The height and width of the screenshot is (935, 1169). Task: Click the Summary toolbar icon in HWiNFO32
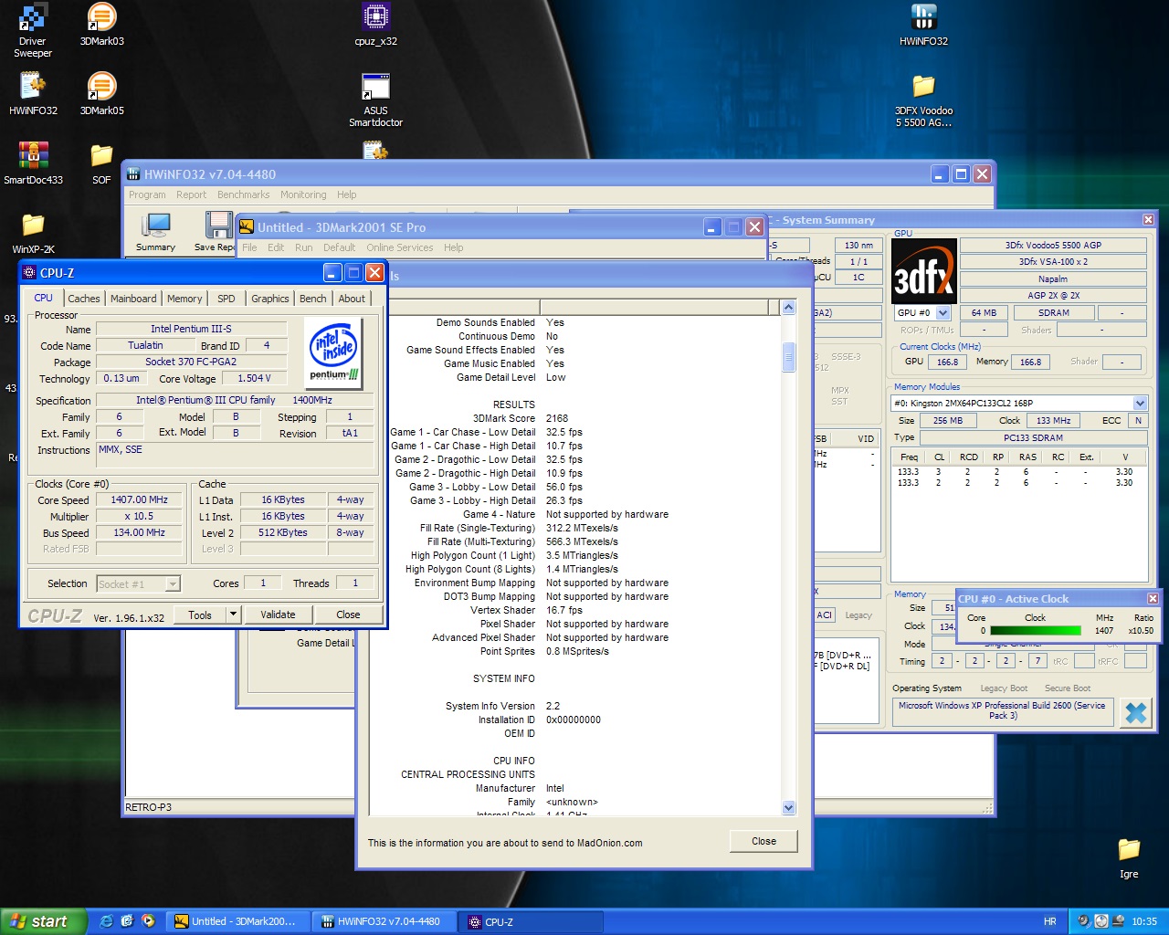pos(155,230)
